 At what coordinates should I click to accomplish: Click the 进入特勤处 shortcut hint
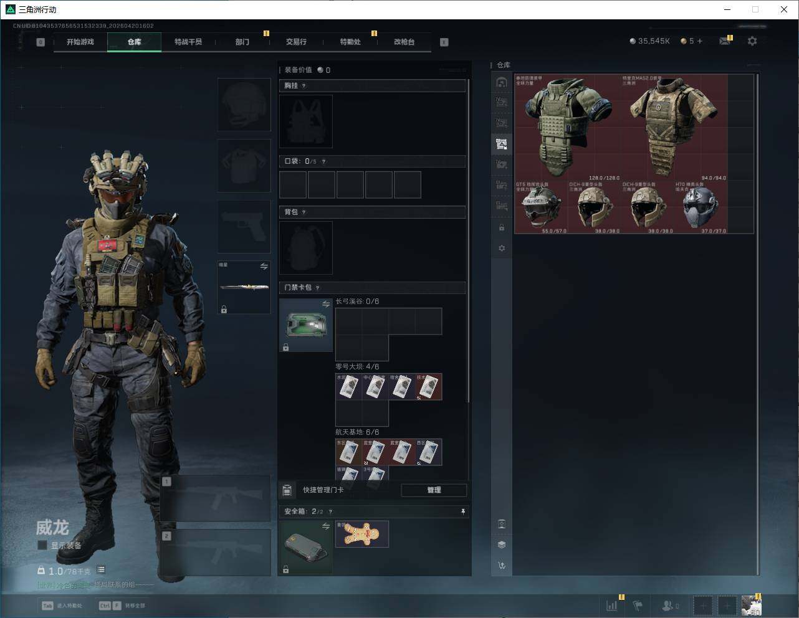pos(63,606)
